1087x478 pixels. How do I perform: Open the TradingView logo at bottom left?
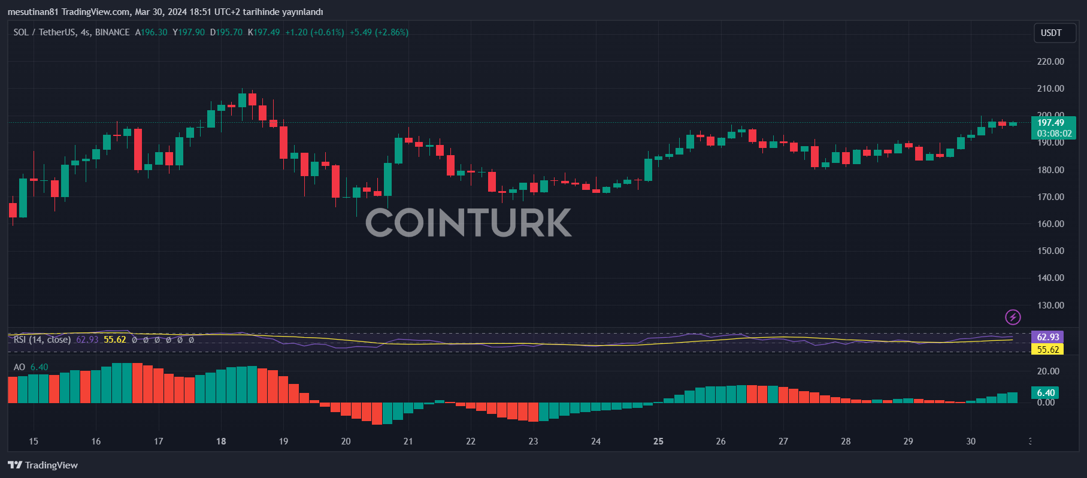pos(43,465)
